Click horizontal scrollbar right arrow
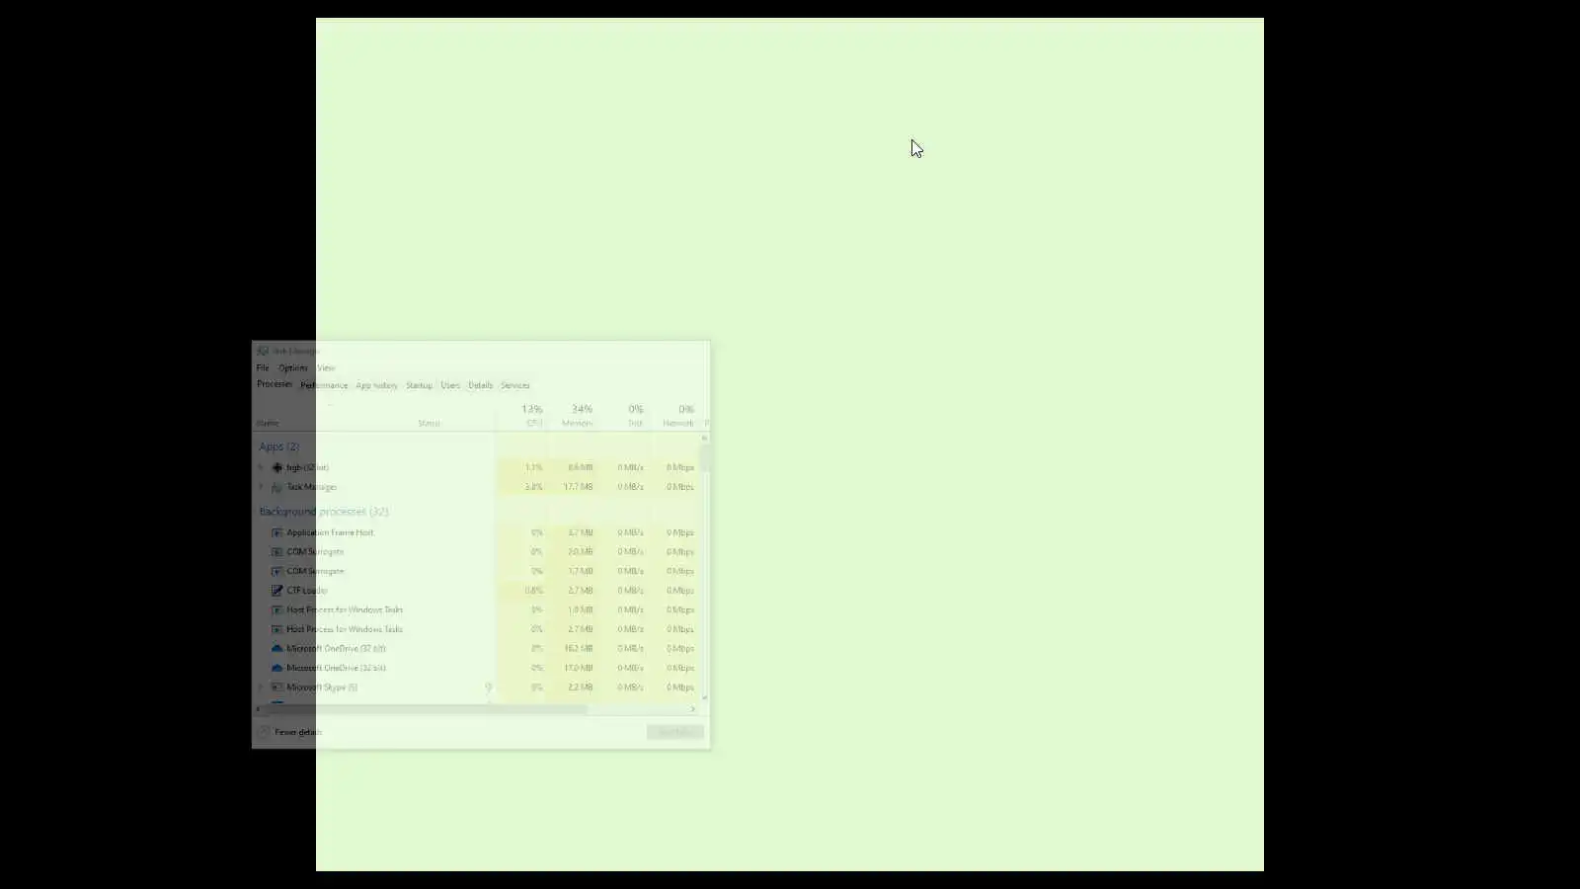The image size is (1580, 889). click(x=693, y=708)
